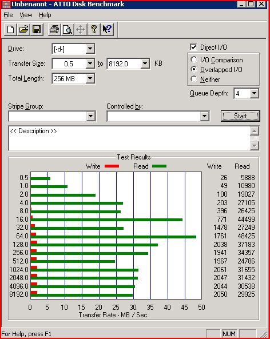270x339 pixels.
Task: Maximize the ATTO Disk Benchmark window
Action: pos(251,4)
